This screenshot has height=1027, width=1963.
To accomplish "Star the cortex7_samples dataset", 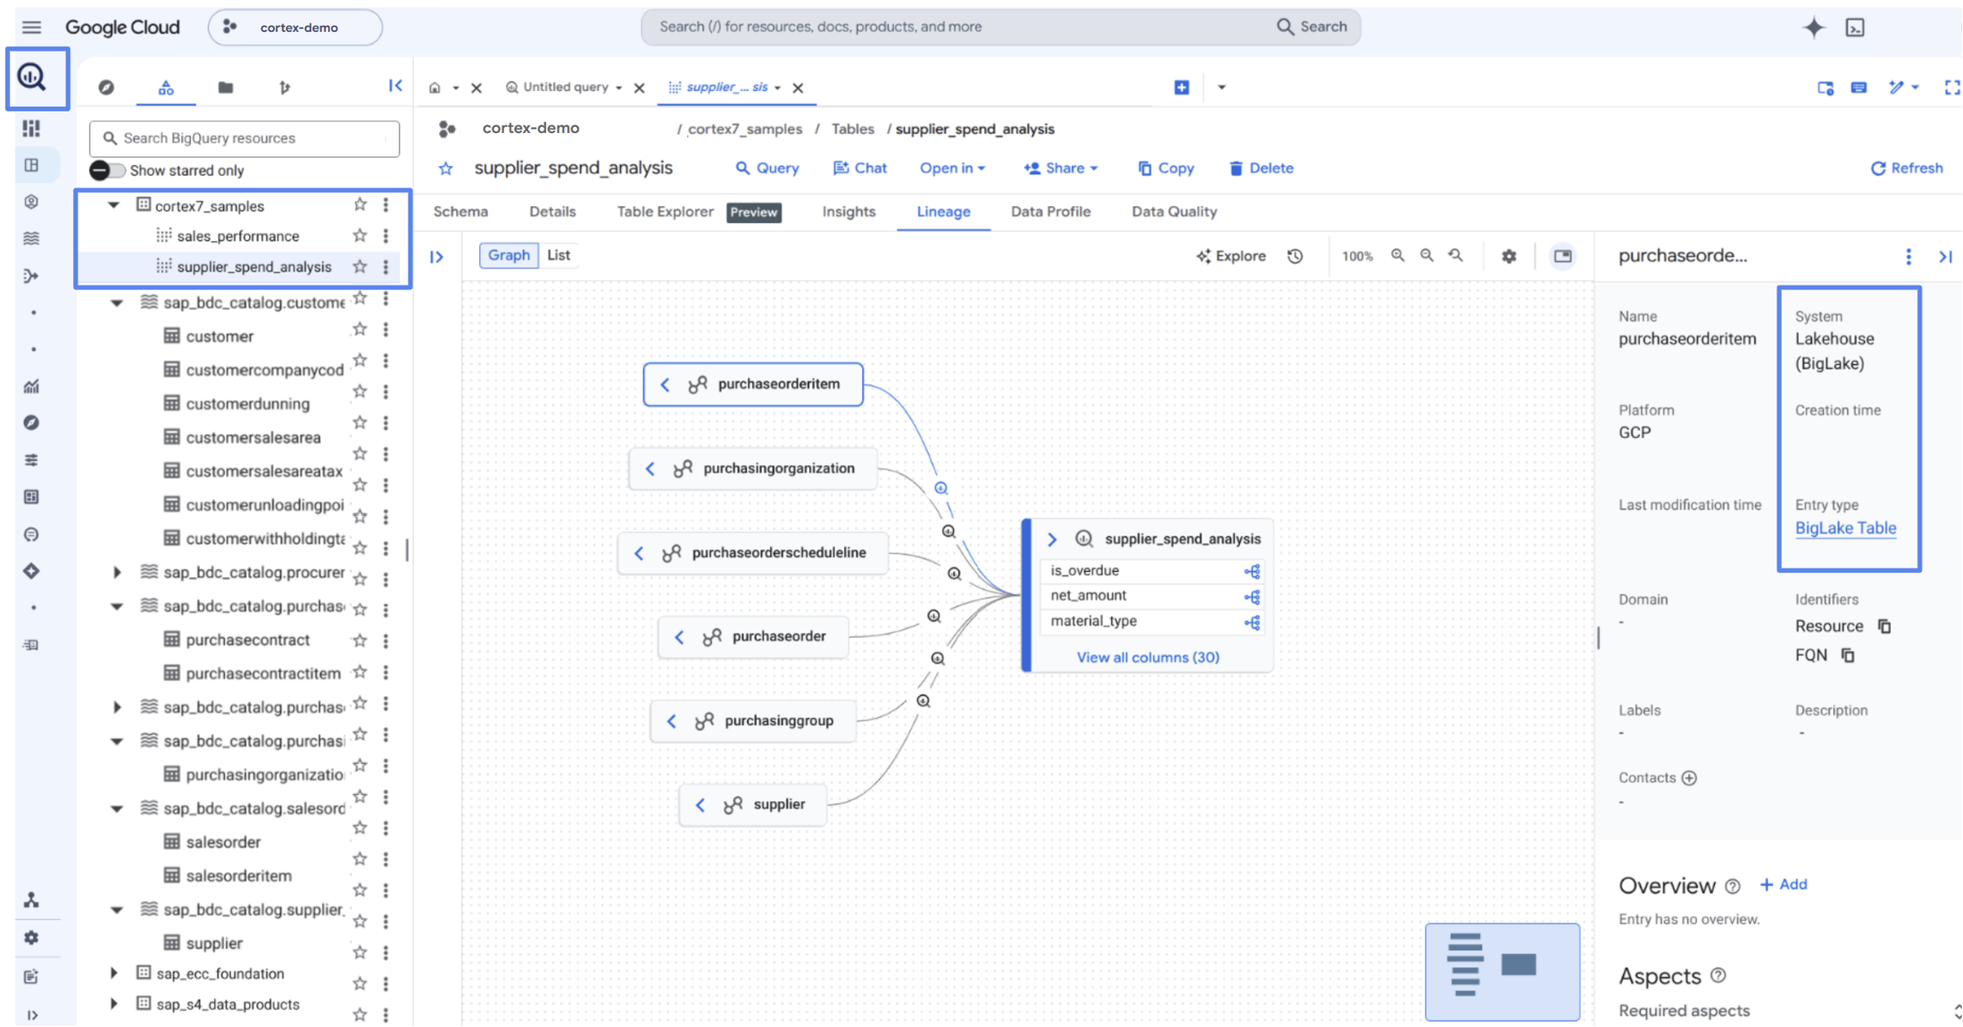I will pos(360,205).
